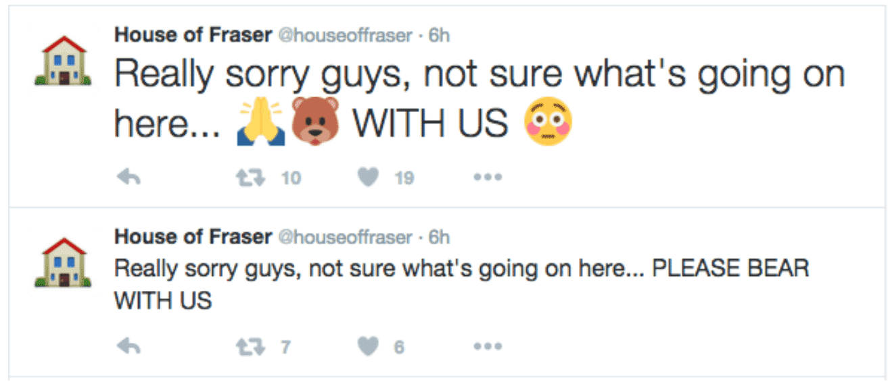Open House of Fraser name on second tweet
The image size is (888, 382).
(x=193, y=237)
